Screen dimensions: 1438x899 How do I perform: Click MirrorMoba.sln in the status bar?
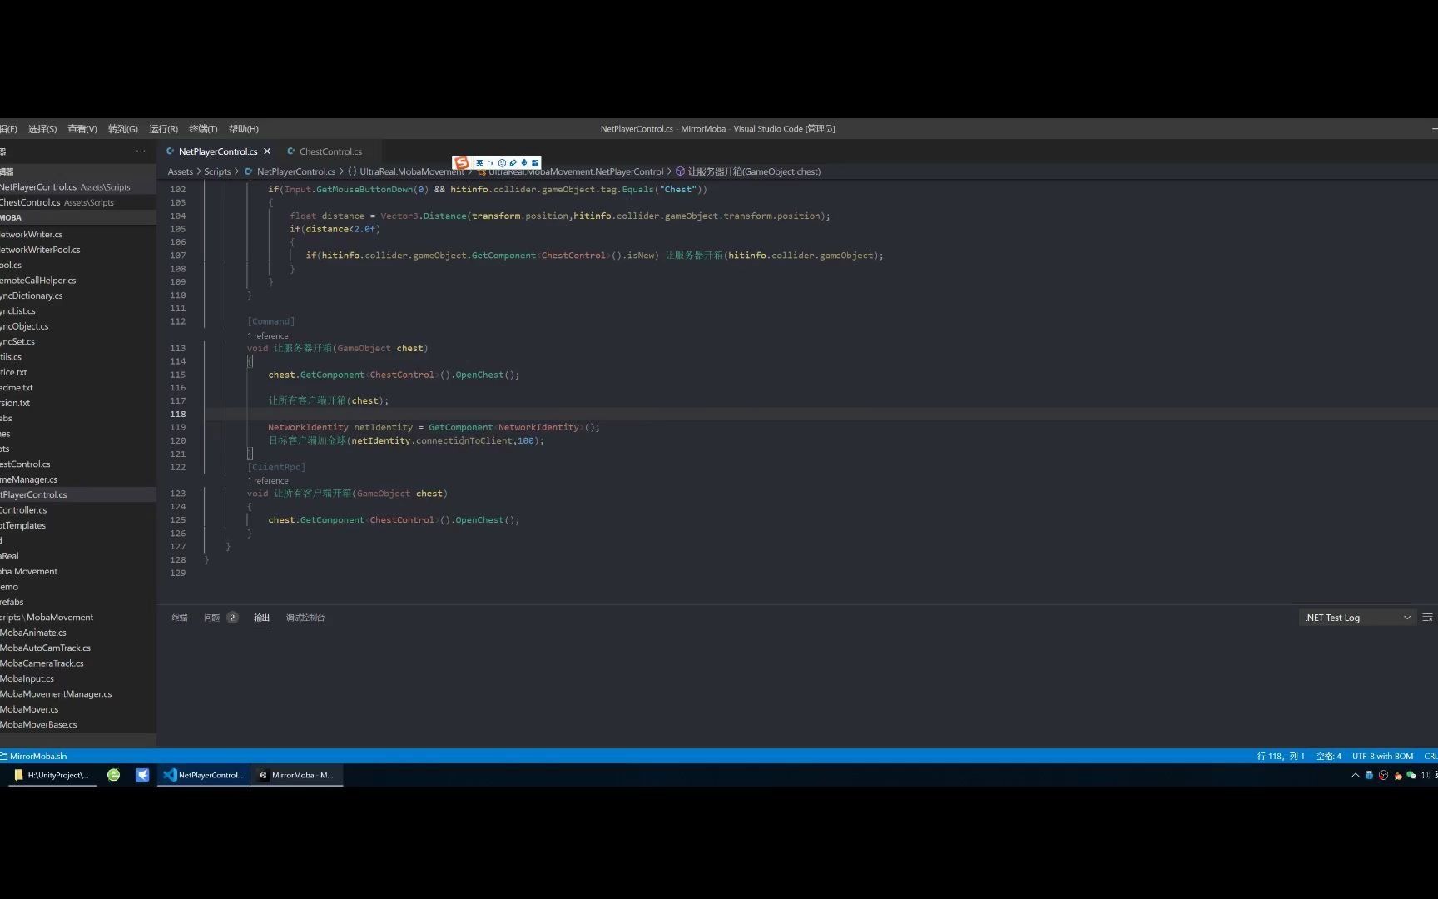pos(34,757)
